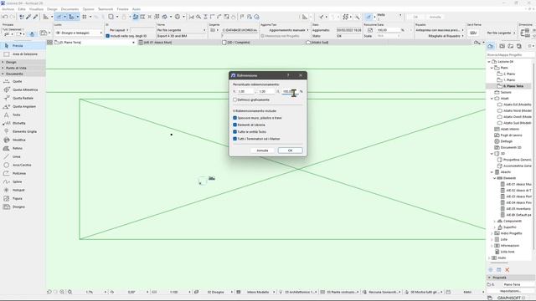
Task: Open the Documento menu
Action: (x=70, y=9)
